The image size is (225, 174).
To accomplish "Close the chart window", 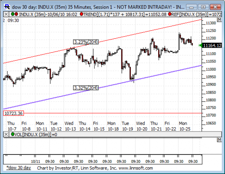I will 215,7.
